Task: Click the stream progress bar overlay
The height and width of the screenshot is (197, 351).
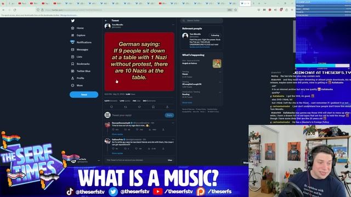Action: (x=322, y=66)
